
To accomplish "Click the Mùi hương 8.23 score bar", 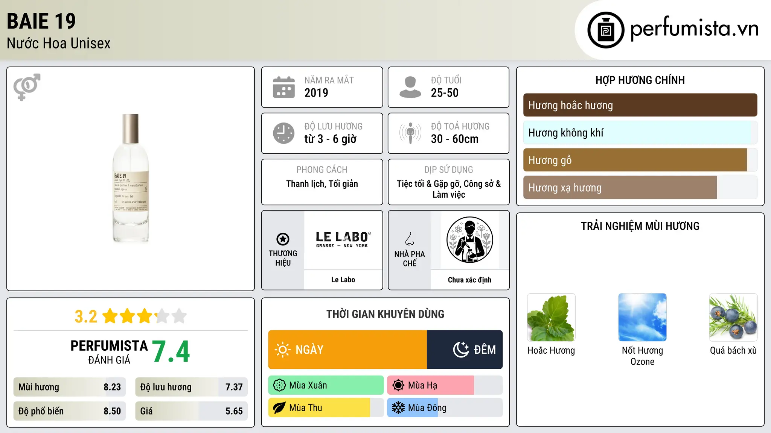I will pos(70,387).
